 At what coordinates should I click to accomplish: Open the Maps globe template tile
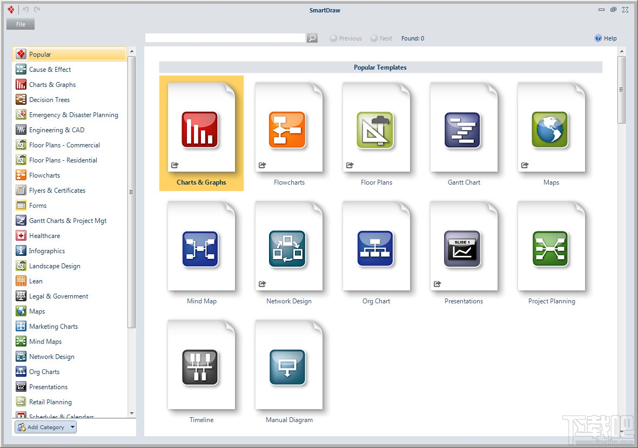click(x=552, y=133)
